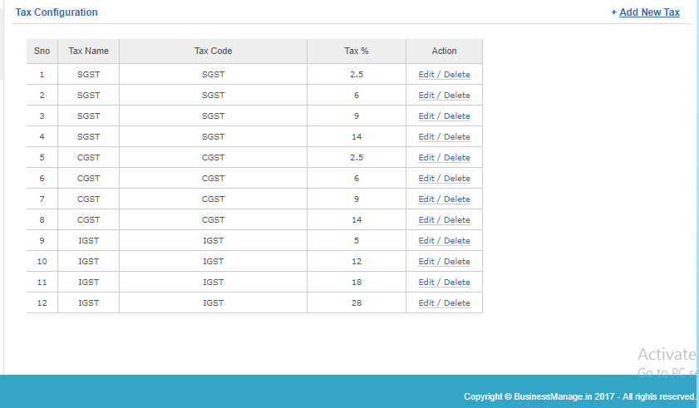Edit the CGST 14% tax entry
Viewport: 699px width, 408px height.
[426, 220]
